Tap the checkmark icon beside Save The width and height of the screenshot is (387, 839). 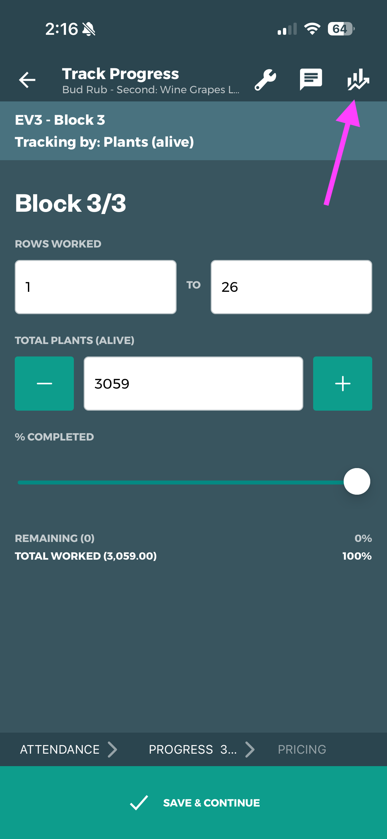pyautogui.click(x=139, y=803)
